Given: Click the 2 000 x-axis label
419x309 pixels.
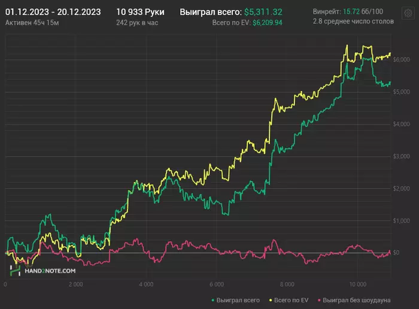Looking at the screenshot, I should click(x=75, y=284).
